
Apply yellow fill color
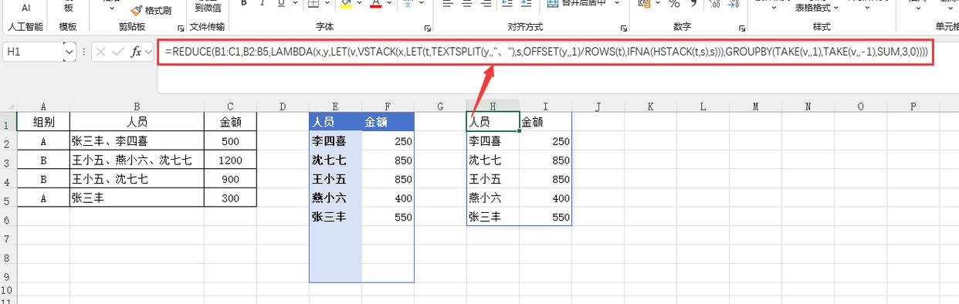345,3
